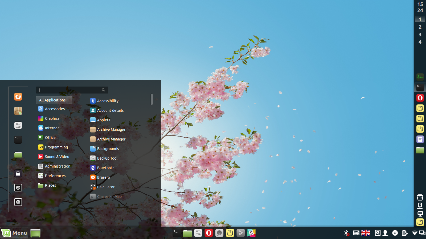Viewport: 426px width, 239px height.
Task: Click the network monitor icon below removable drives
Action: 420,214
